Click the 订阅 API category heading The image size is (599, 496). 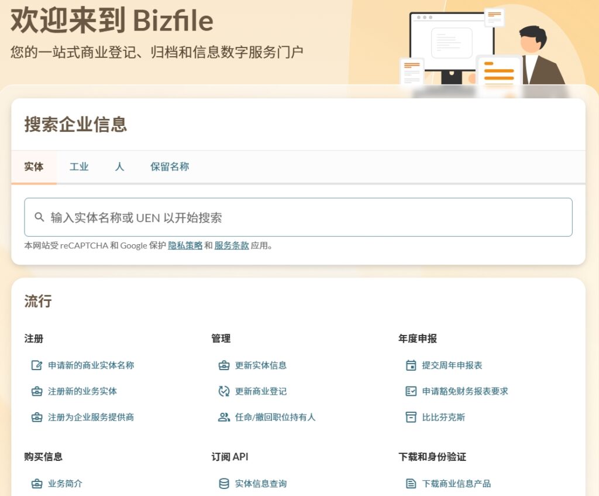pos(229,457)
